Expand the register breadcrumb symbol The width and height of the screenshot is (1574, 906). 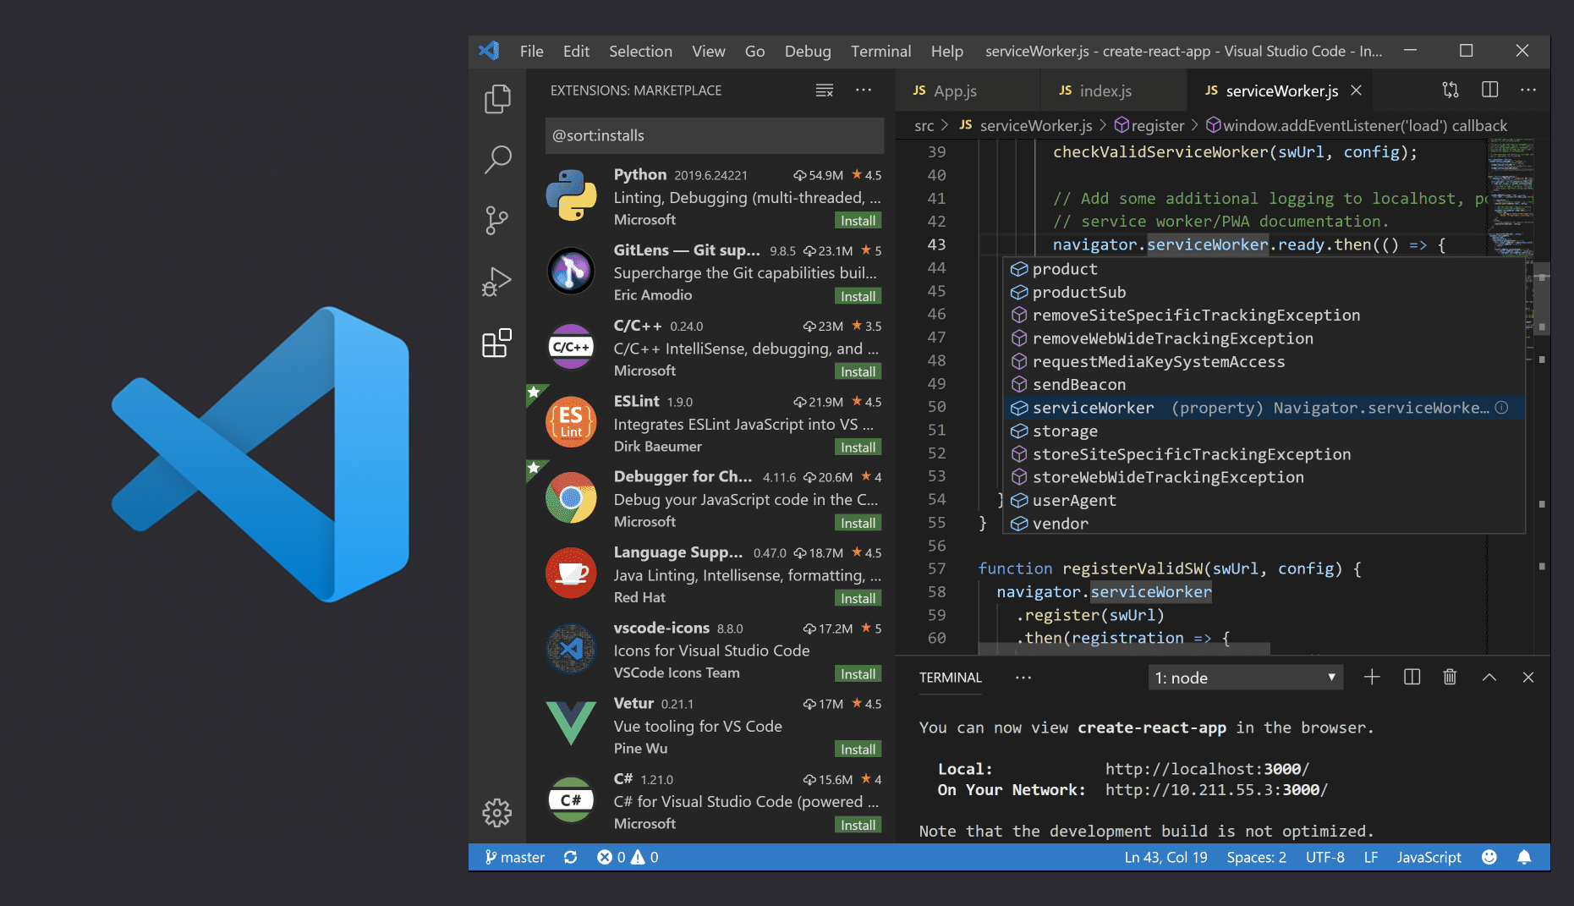click(x=1149, y=125)
